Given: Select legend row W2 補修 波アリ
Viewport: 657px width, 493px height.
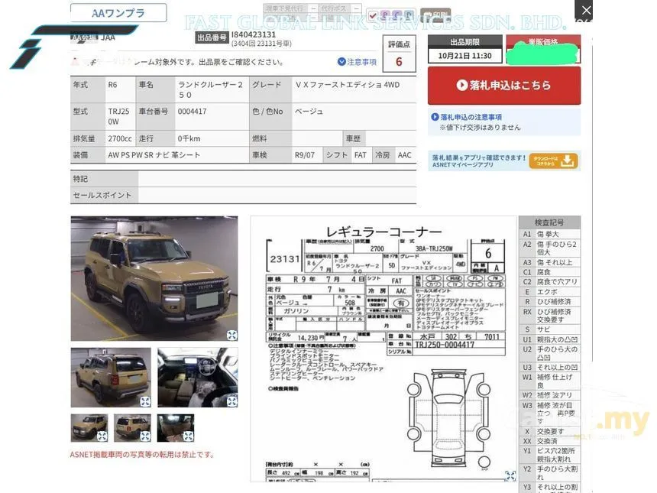Looking at the screenshot, I should point(549,395).
